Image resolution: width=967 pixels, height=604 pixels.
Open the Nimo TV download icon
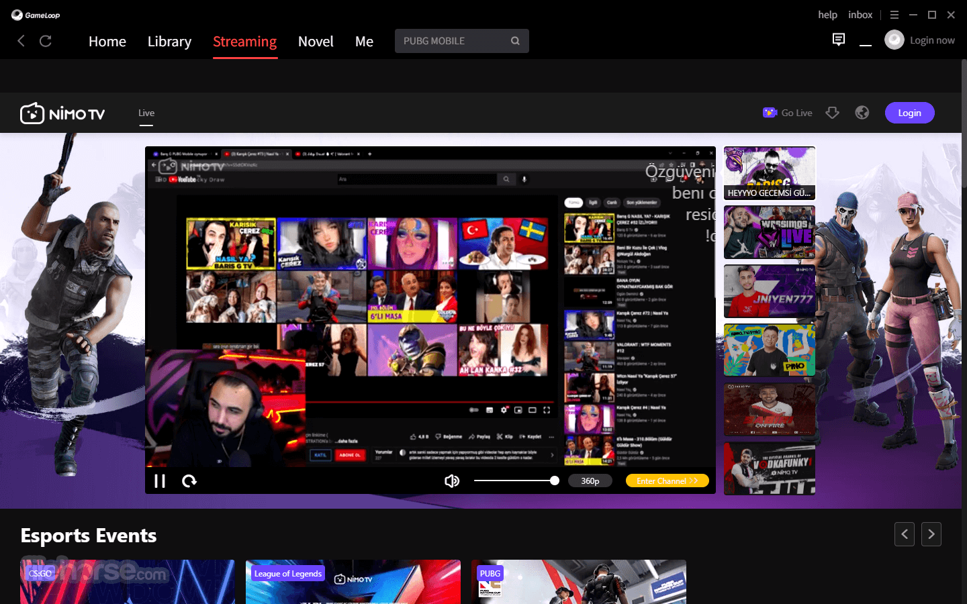833,113
